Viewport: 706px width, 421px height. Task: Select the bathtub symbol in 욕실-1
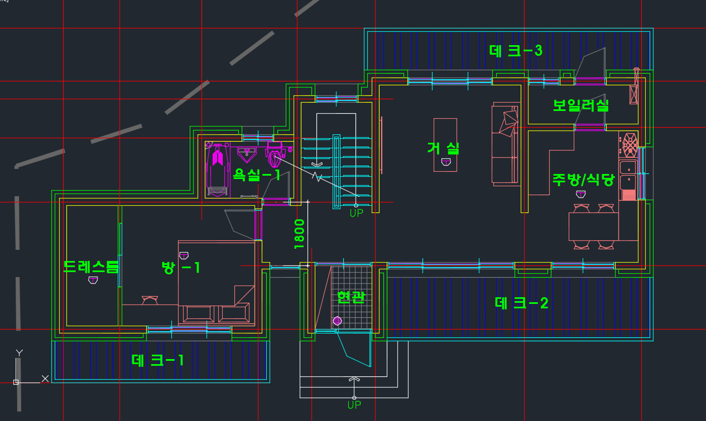tap(218, 169)
